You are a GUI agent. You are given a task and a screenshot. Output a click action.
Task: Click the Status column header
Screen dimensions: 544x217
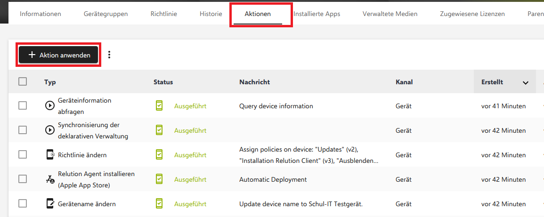163,82
